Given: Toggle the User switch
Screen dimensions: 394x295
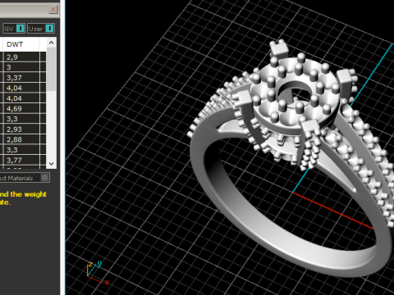Looking at the screenshot, I should pyautogui.click(x=41, y=29).
